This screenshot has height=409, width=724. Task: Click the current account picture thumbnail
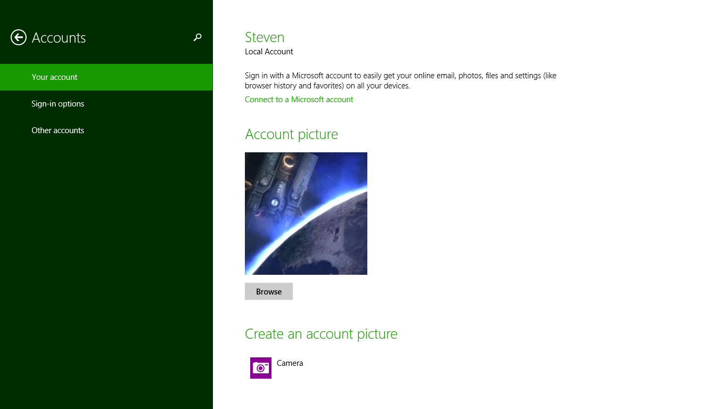point(306,214)
